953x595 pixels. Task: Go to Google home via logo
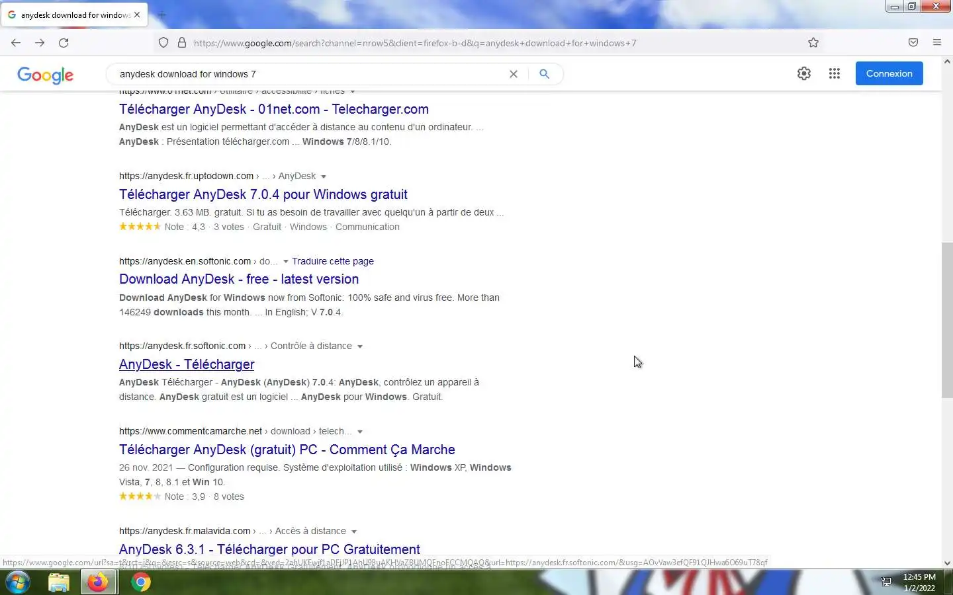point(46,75)
